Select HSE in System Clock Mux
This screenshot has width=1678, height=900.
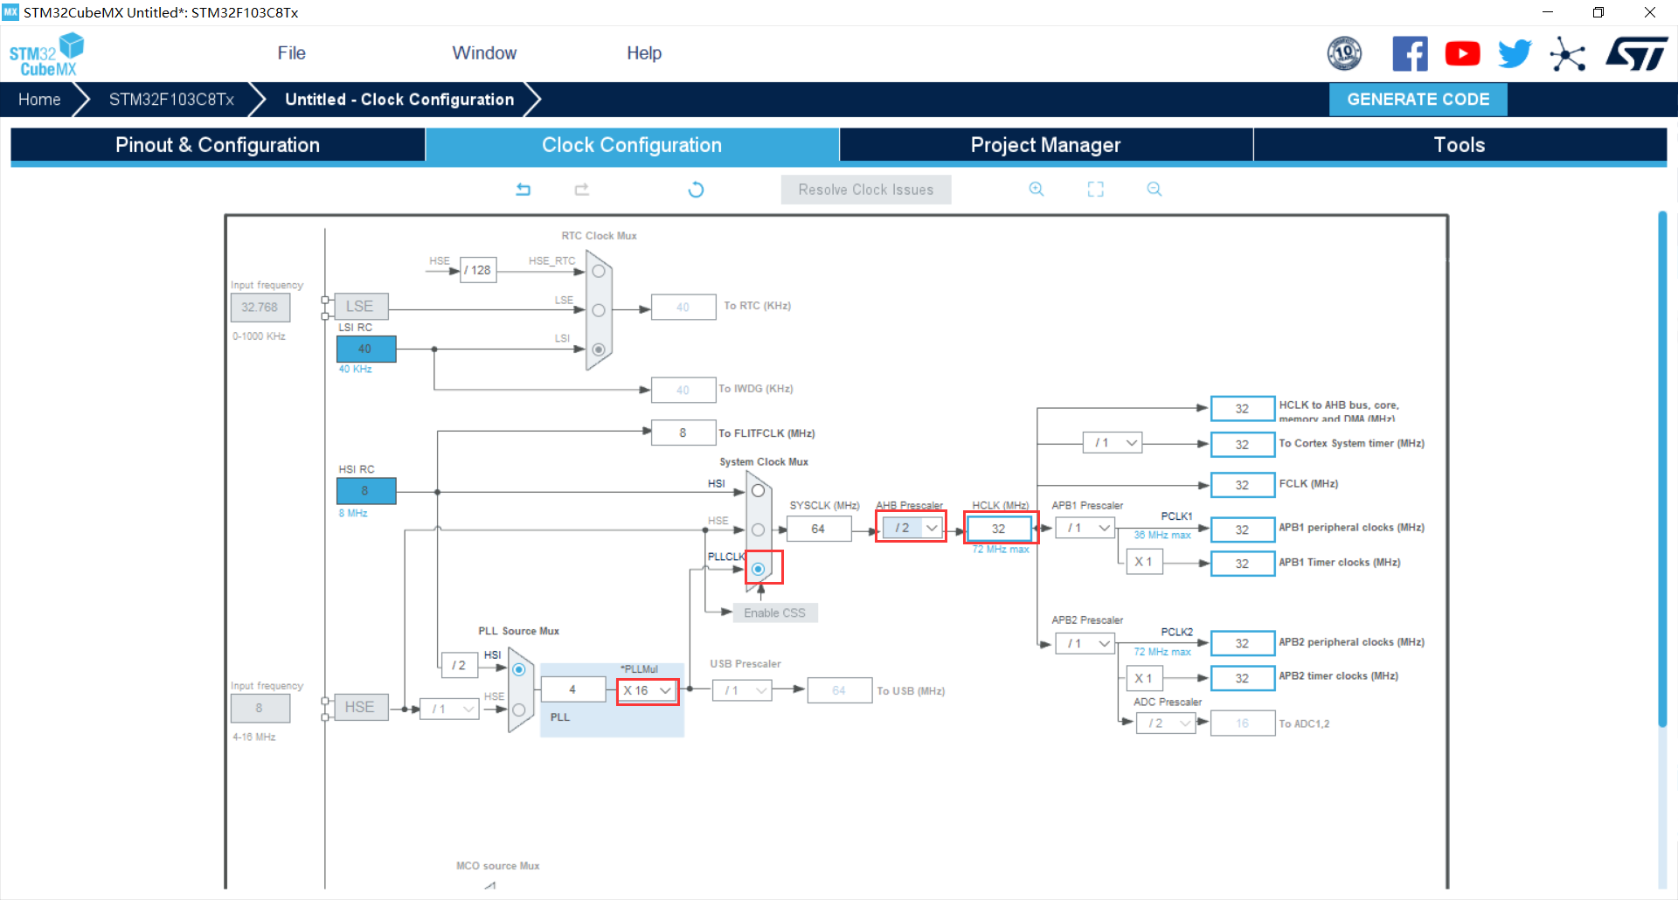coord(758,530)
